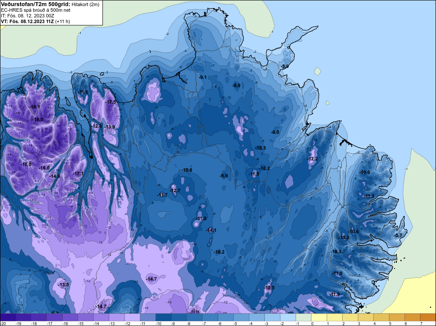Click legend swatch between 0 and 1

click(319, 317)
